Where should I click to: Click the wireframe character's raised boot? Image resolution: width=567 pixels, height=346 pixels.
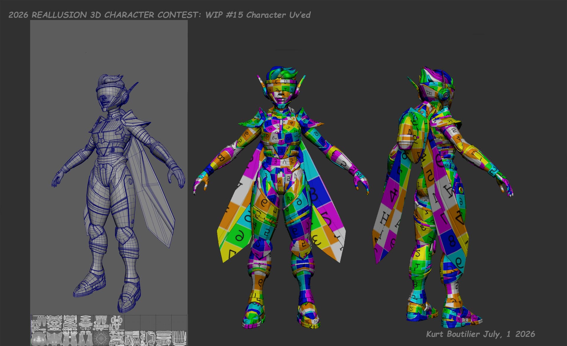click(90, 285)
